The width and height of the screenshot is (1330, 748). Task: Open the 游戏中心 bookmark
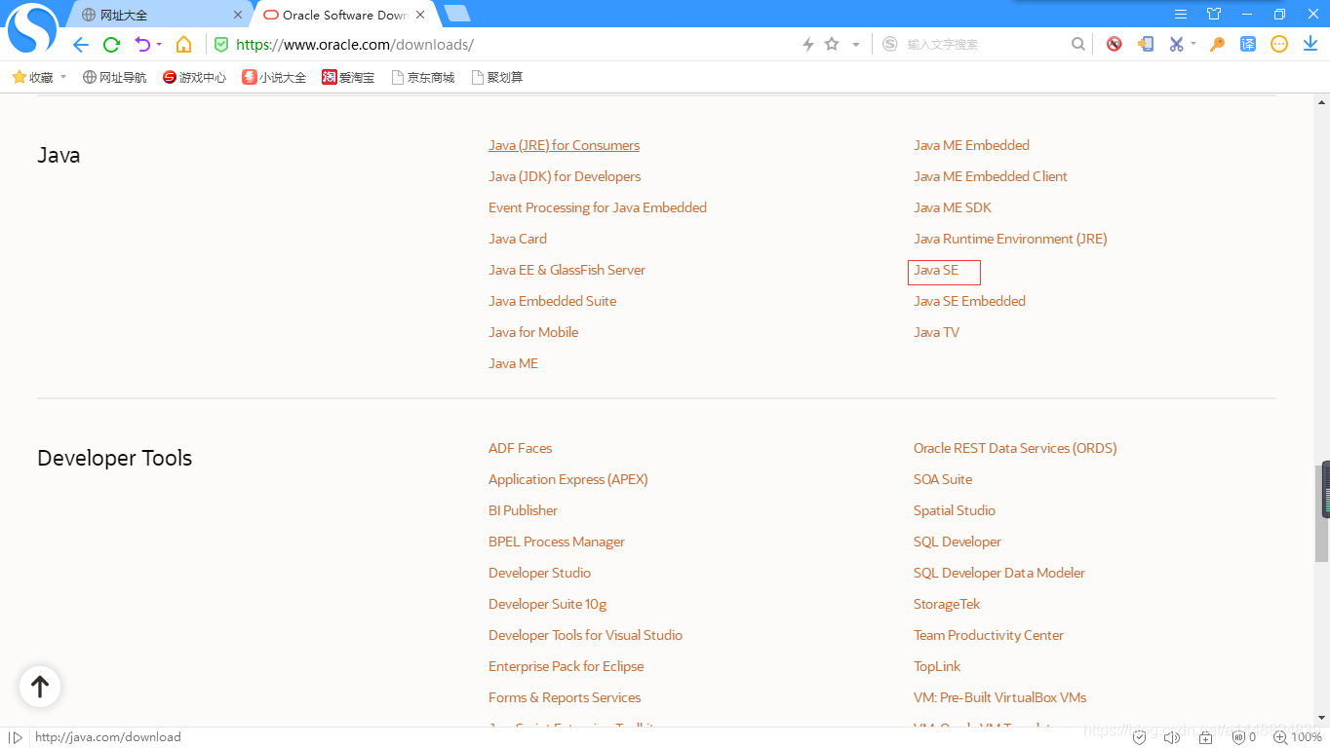pyautogui.click(x=194, y=77)
